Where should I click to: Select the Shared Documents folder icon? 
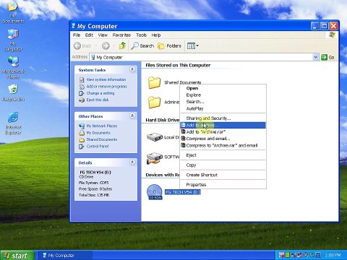point(154,82)
